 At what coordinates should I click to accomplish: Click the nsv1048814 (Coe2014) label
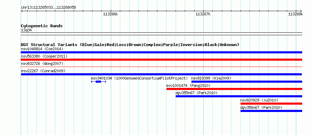(x=42, y=49)
